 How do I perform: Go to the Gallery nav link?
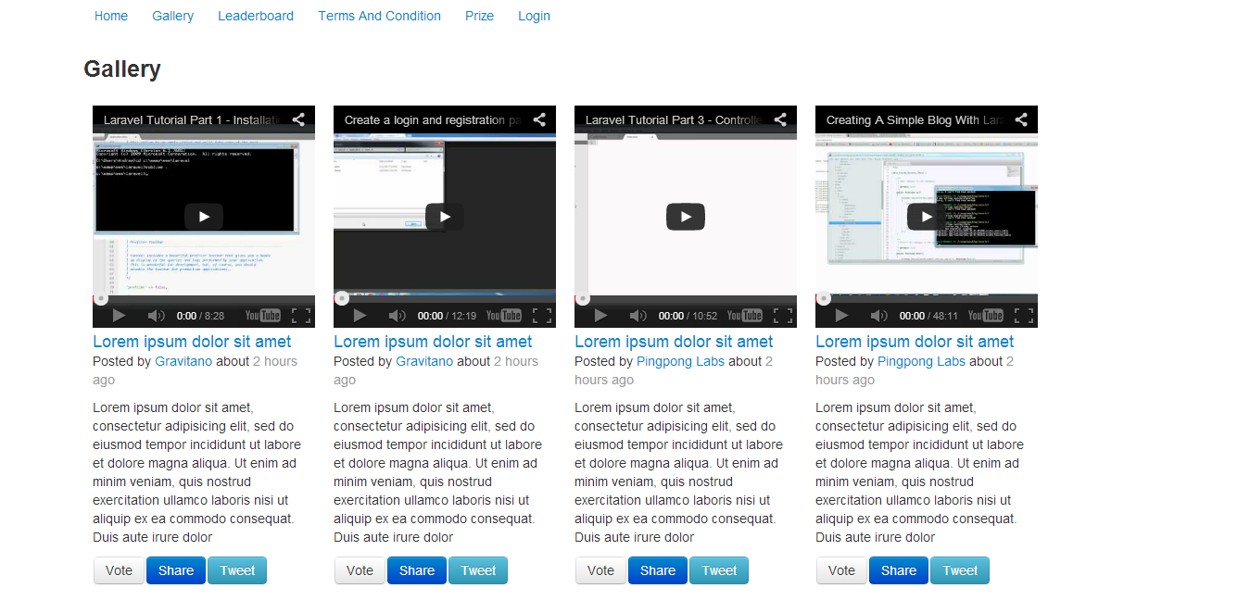click(x=173, y=16)
